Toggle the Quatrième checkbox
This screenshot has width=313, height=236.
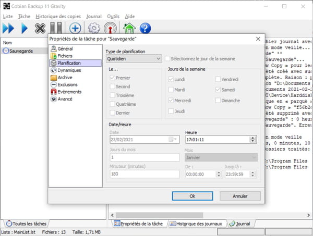(x=112, y=104)
